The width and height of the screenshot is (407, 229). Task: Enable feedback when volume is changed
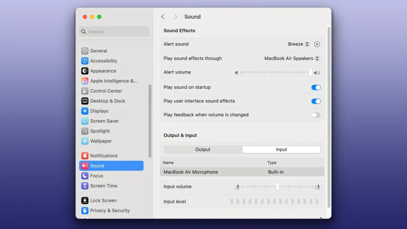click(x=316, y=115)
